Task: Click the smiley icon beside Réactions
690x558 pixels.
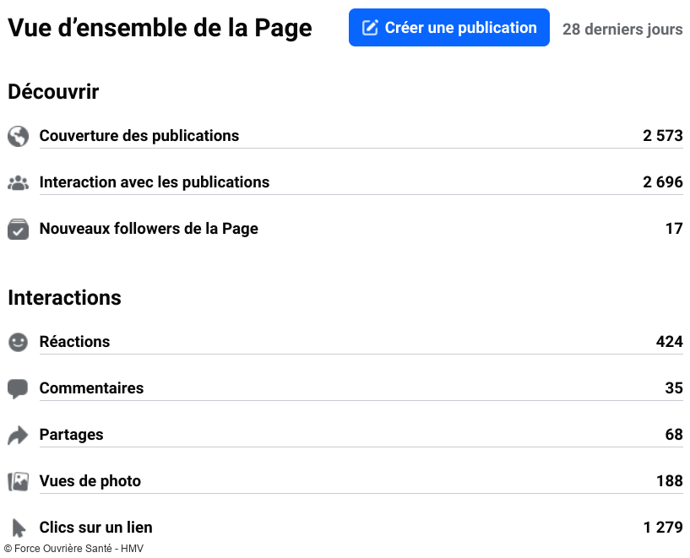Action: pos(18,342)
